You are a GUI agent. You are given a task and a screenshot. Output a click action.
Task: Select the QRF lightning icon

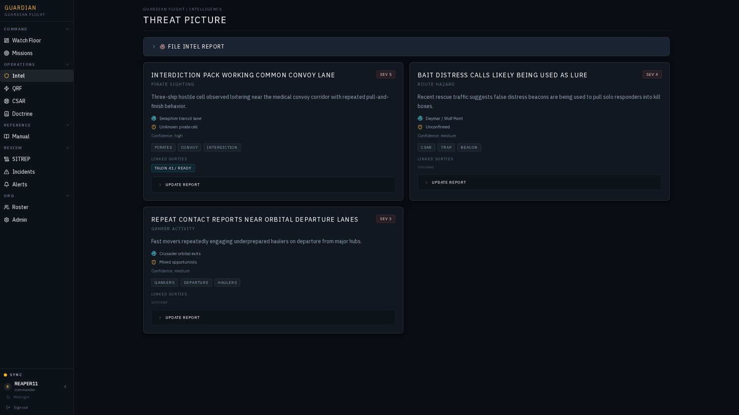pyautogui.click(x=7, y=88)
